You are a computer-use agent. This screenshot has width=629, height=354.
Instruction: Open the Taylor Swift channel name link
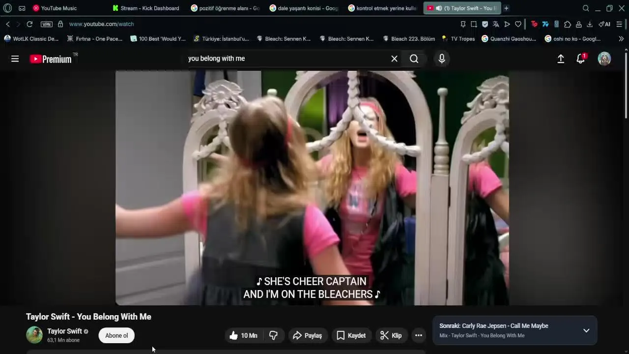pyautogui.click(x=64, y=331)
